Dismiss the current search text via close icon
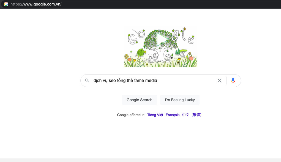This screenshot has width=281, height=162. coord(220,80)
